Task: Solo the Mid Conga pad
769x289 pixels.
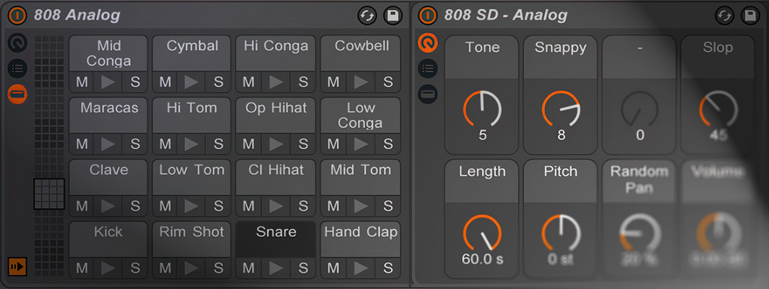Action: pos(135,82)
